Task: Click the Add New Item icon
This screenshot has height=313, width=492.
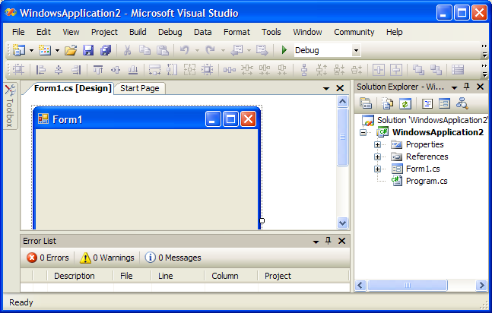Action: point(45,50)
